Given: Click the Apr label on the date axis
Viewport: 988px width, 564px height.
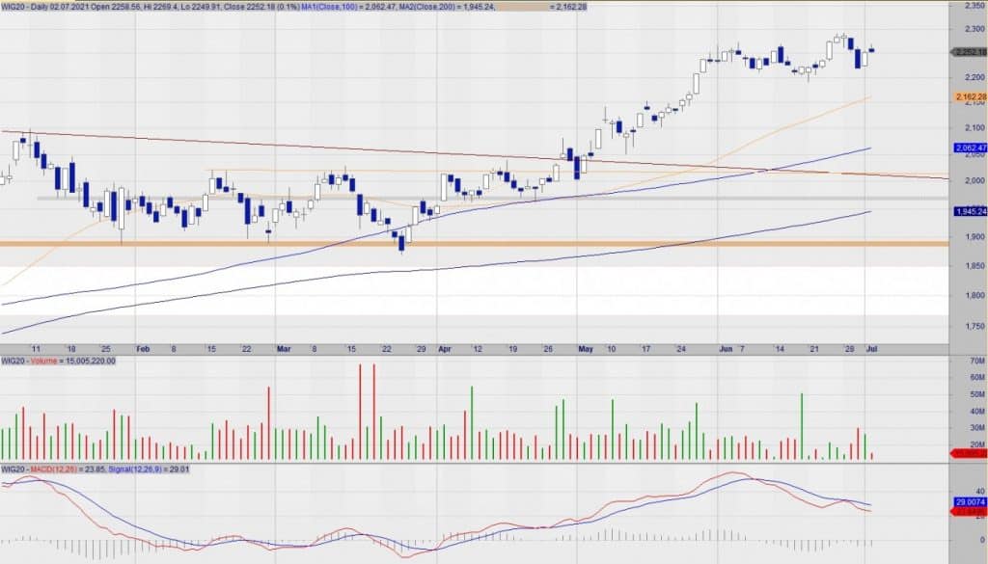Looking at the screenshot, I should pos(444,348).
